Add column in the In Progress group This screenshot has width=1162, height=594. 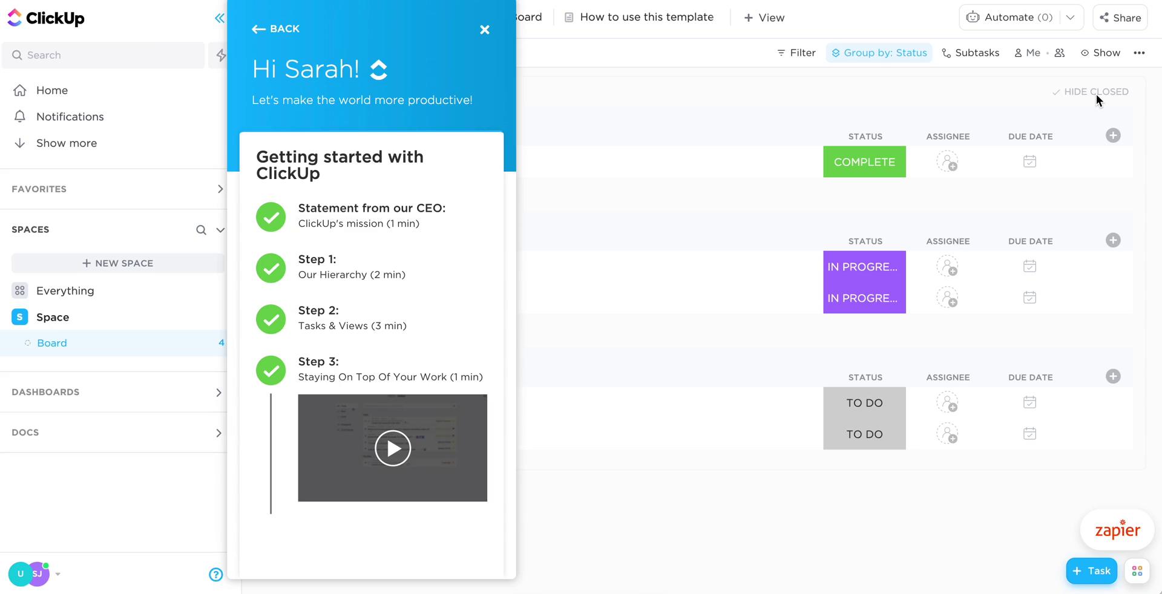pos(1113,240)
